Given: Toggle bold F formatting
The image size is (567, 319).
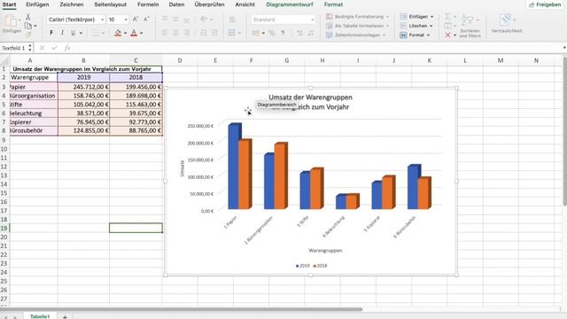Looking at the screenshot, I should click(x=51, y=33).
